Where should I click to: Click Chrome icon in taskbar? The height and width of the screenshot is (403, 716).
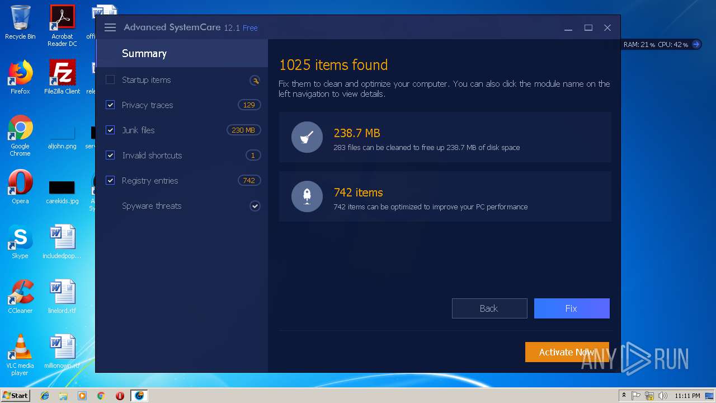tap(101, 396)
